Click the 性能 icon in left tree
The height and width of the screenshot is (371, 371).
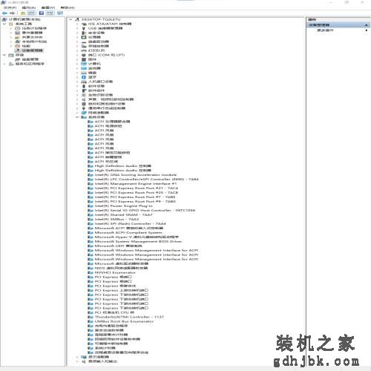point(17,46)
